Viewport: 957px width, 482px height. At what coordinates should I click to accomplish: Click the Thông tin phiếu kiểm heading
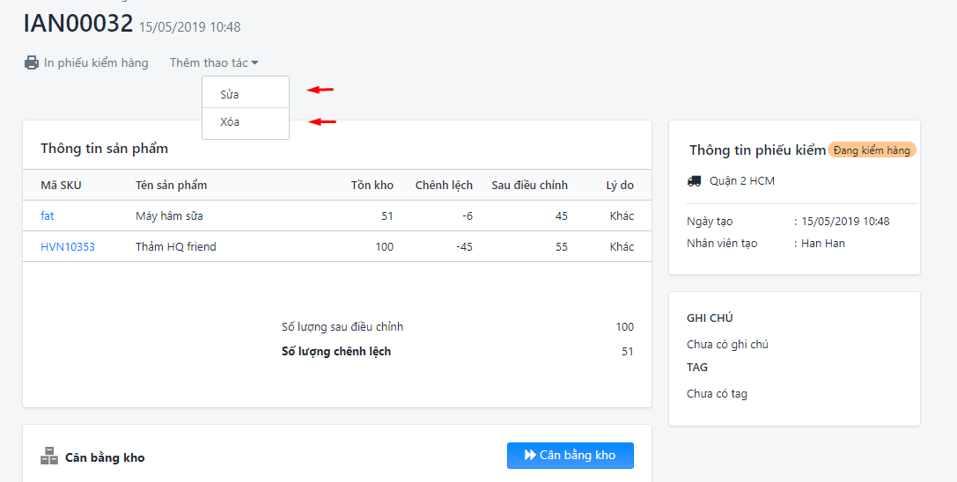coord(757,150)
